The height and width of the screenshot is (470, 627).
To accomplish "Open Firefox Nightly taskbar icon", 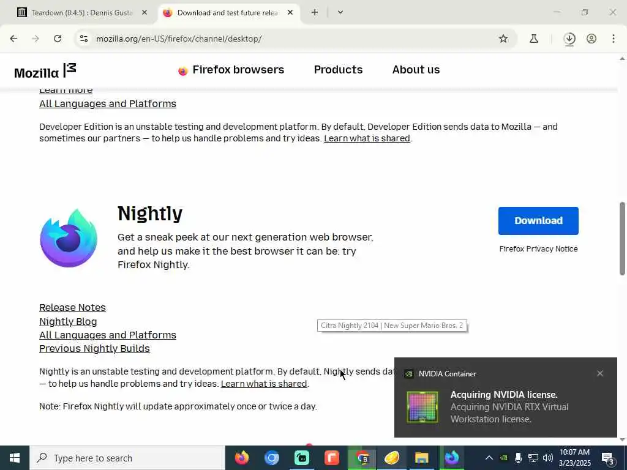I will [x=451, y=458].
